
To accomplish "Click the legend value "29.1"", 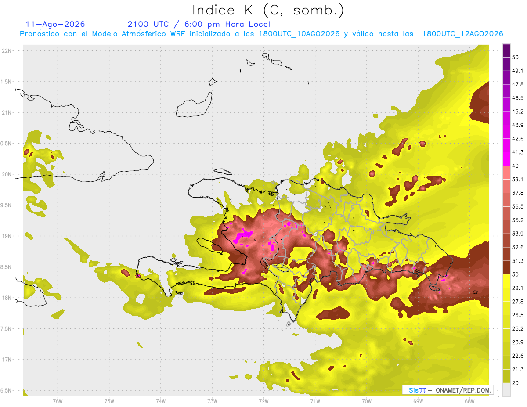I will (x=518, y=288).
